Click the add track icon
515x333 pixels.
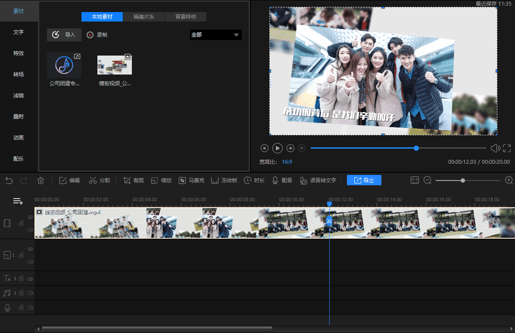[x=18, y=201]
